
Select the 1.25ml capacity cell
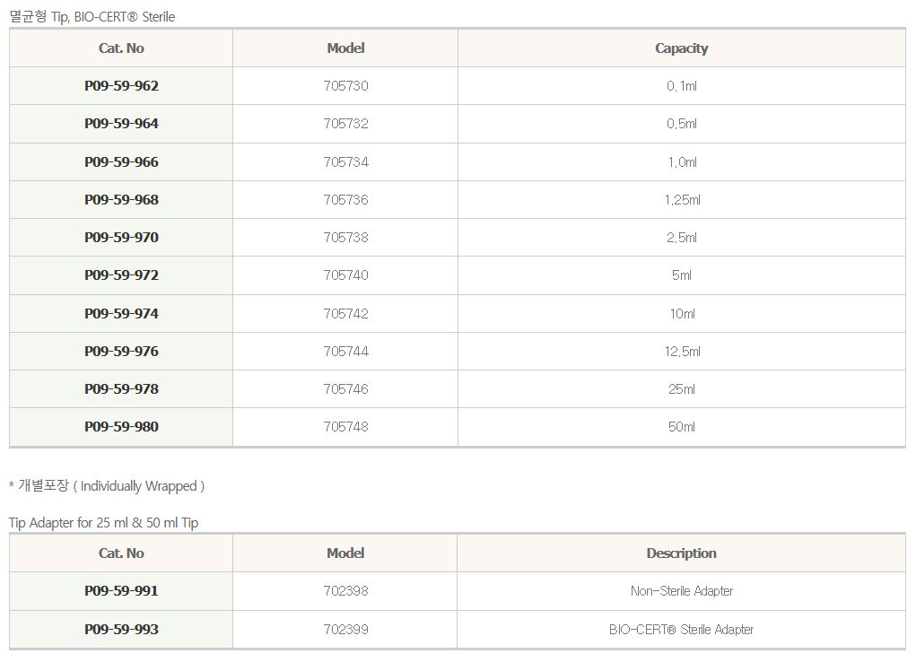(682, 200)
